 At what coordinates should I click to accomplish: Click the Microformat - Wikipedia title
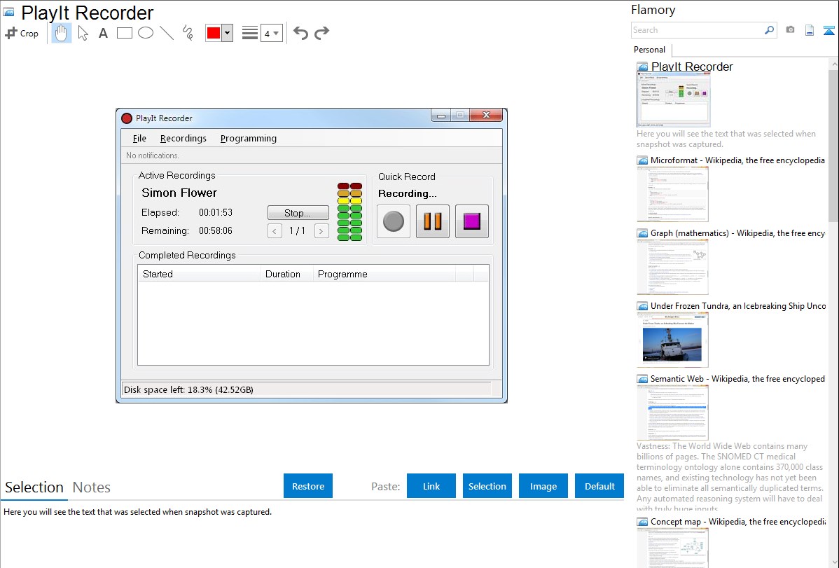737,160
